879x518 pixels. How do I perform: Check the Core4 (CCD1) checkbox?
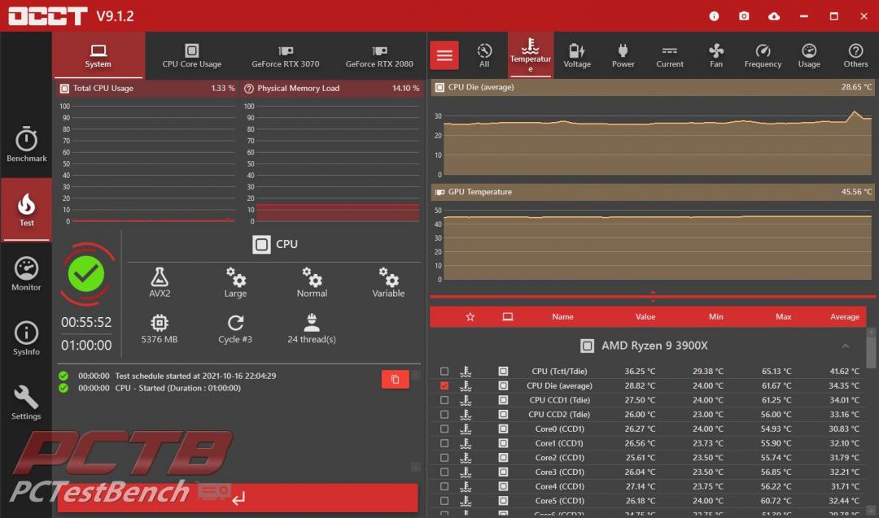tap(444, 486)
